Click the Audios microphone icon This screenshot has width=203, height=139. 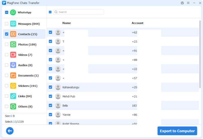13,65
